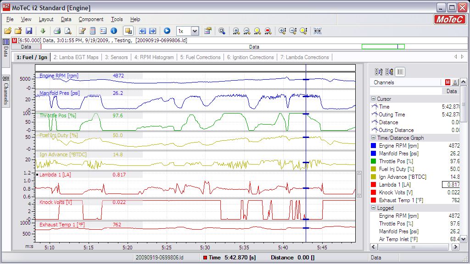
Task: Switch to the 5: Fuel Corrections tab
Action: [x=200, y=57]
